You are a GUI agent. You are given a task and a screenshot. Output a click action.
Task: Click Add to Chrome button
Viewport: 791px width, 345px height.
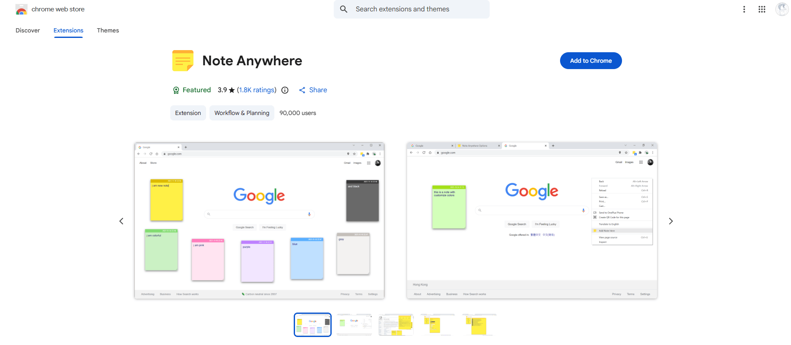[x=591, y=61]
